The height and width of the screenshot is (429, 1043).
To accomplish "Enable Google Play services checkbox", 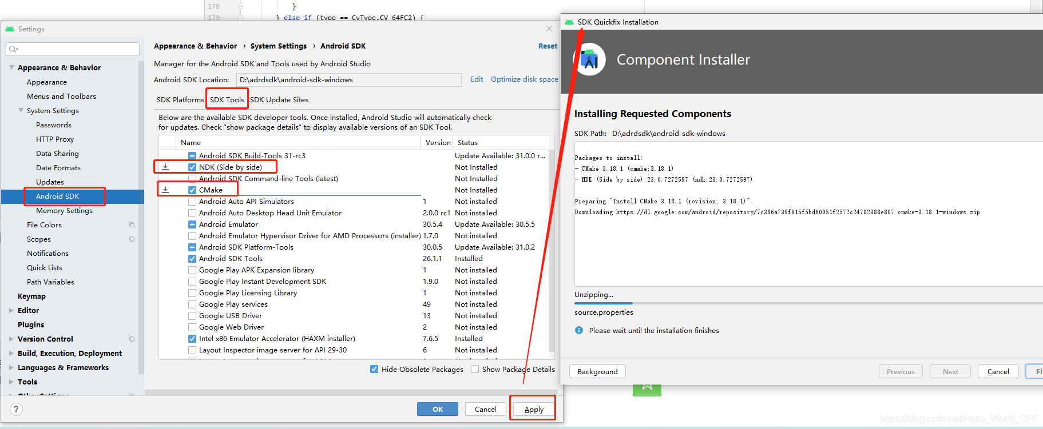I will pyautogui.click(x=192, y=304).
